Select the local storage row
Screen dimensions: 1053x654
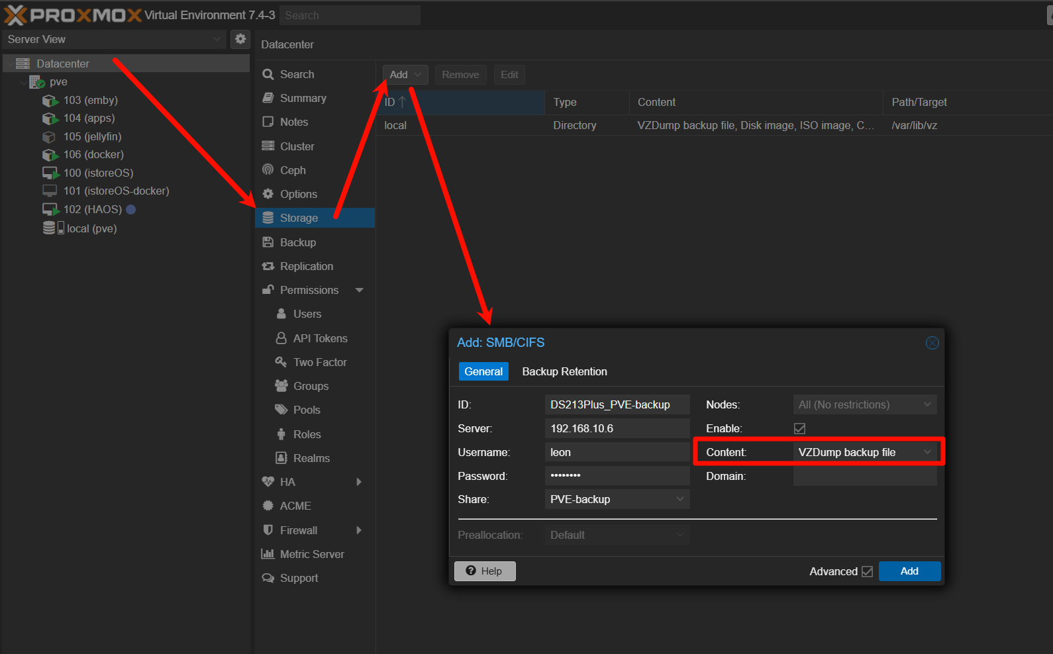click(x=715, y=125)
